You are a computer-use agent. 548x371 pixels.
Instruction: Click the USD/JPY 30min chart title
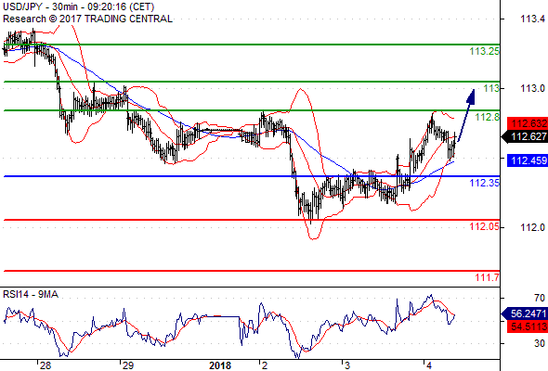click(79, 6)
